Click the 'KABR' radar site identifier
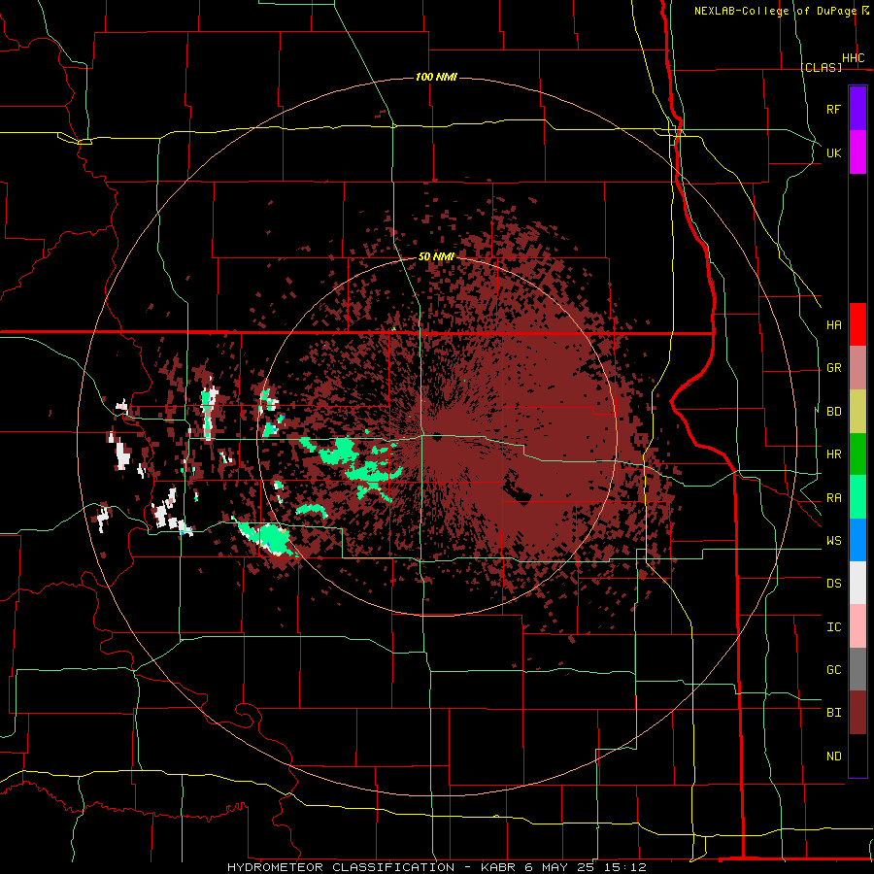This screenshot has width=874, height=874. click(x=498, y=867)
